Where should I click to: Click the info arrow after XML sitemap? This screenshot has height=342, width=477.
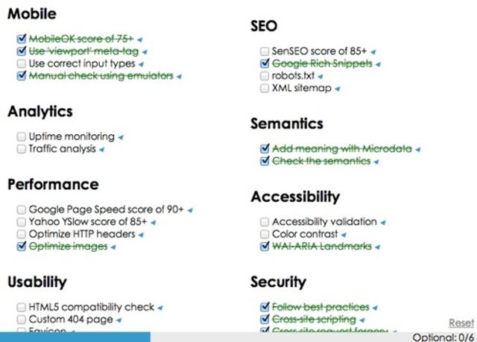click(x=337, y=89)
